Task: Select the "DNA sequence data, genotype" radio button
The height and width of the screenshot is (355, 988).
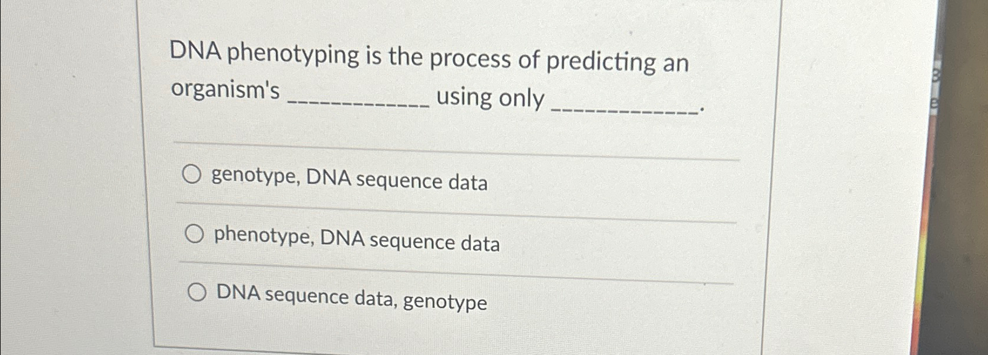Action: (198, 292)
